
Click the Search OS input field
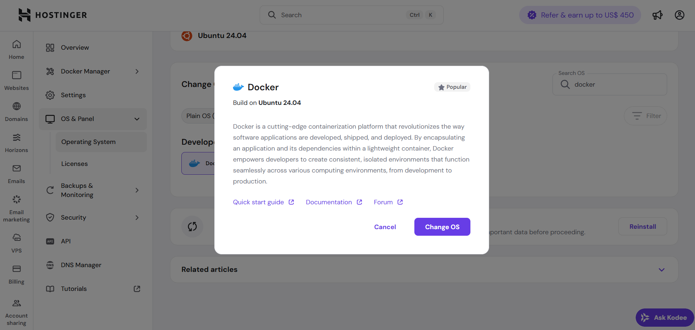(609, 84)
